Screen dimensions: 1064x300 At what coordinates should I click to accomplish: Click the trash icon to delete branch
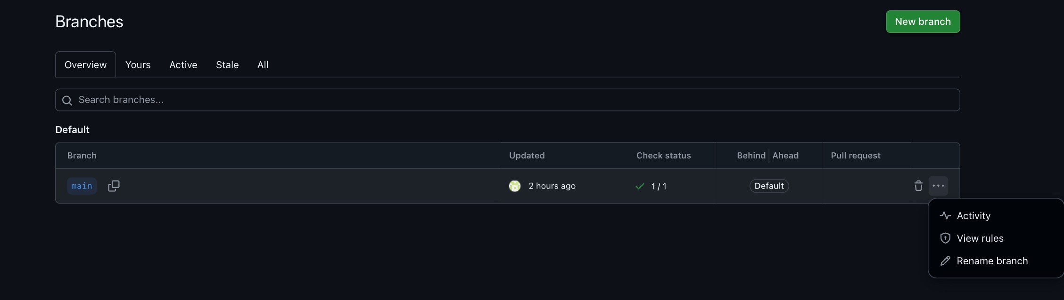[918, 186]
